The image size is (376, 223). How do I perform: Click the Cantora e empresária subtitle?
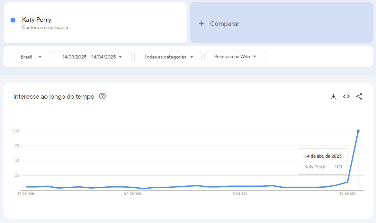pos(45,27)
